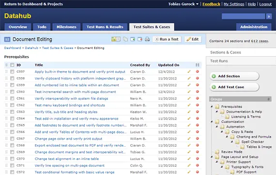276x175 pixels.
Task: Switch to the Milestones tab
Action: point(66,27)
